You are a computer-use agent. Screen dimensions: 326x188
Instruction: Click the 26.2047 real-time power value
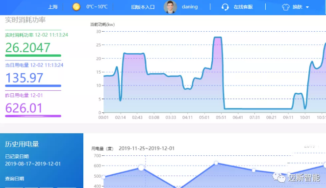click(x=27, y=48)
